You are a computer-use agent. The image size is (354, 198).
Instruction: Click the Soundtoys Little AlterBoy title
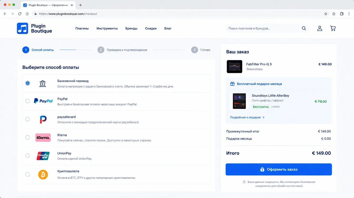click(271, 96)
